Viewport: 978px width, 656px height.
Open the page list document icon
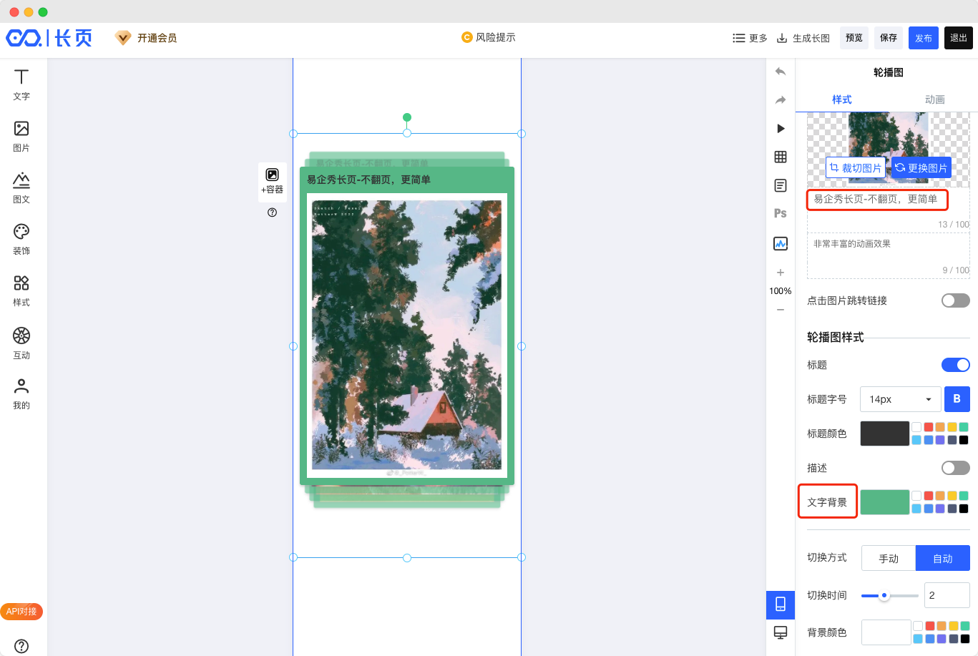coord(781,185)
